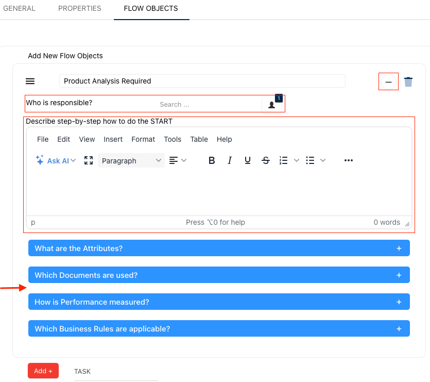Show more toolbar options via ellipsis

[x=348, y=160]
